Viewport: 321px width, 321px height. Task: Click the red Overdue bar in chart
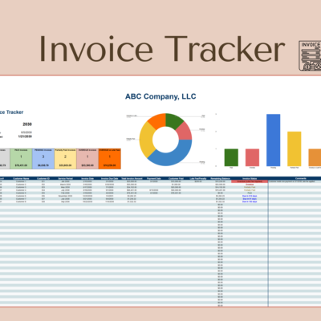tap(252, 157)
